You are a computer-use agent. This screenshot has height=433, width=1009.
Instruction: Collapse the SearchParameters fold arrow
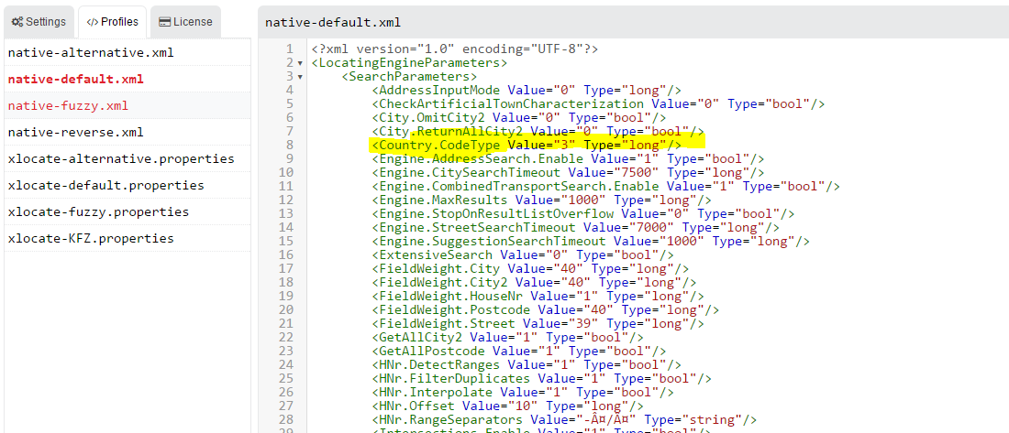click(301, 77)
